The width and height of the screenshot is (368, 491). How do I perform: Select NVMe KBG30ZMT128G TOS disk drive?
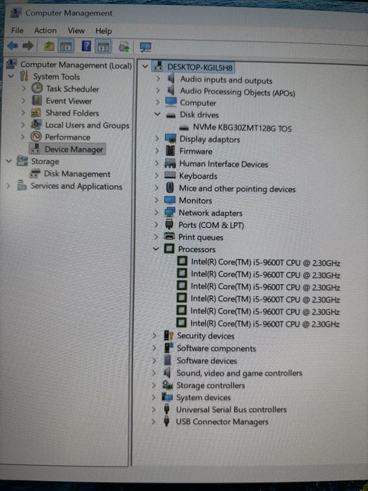tap(242, 128)
